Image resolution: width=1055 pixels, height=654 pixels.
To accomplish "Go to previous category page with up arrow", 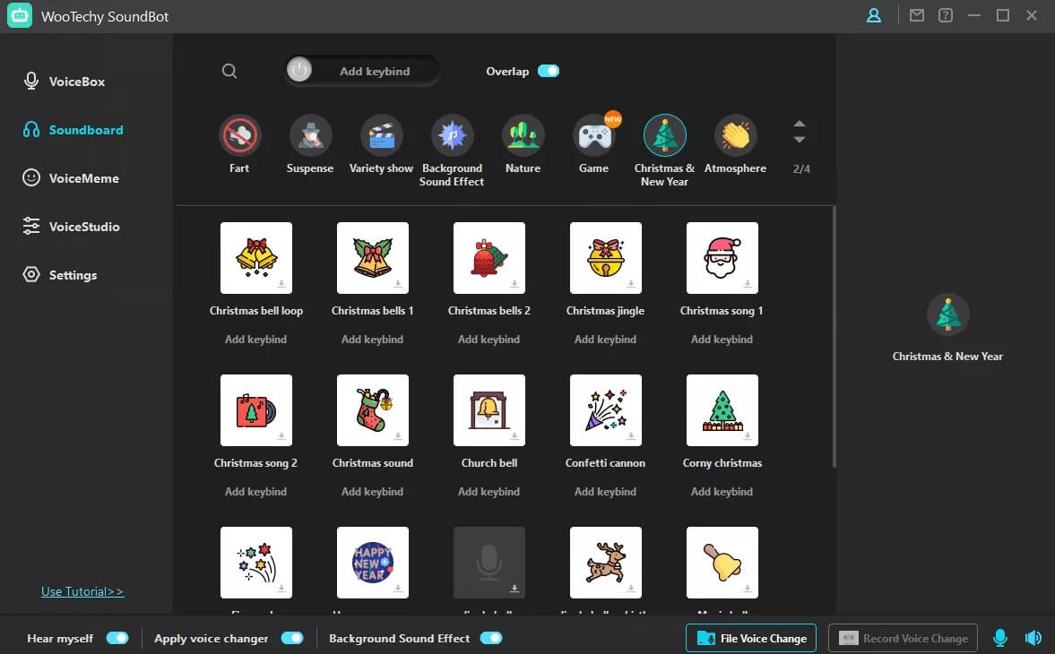I will [x=800, y=124].
